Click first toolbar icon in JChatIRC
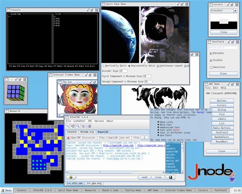Image resolution: width=242 pixels, height=194 pixels. [68, 126]
